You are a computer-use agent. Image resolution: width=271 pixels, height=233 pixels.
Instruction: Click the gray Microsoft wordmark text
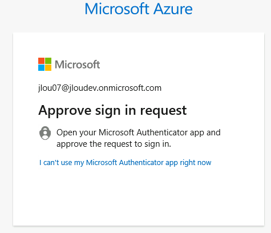(78, 65)
